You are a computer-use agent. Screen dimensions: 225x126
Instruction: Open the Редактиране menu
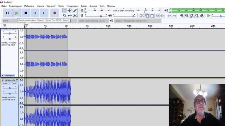15,6
